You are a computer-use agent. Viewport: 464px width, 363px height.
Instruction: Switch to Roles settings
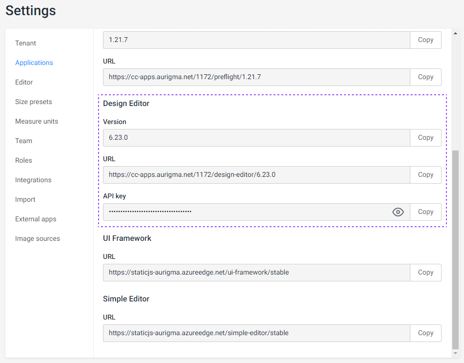coord(23,160)
